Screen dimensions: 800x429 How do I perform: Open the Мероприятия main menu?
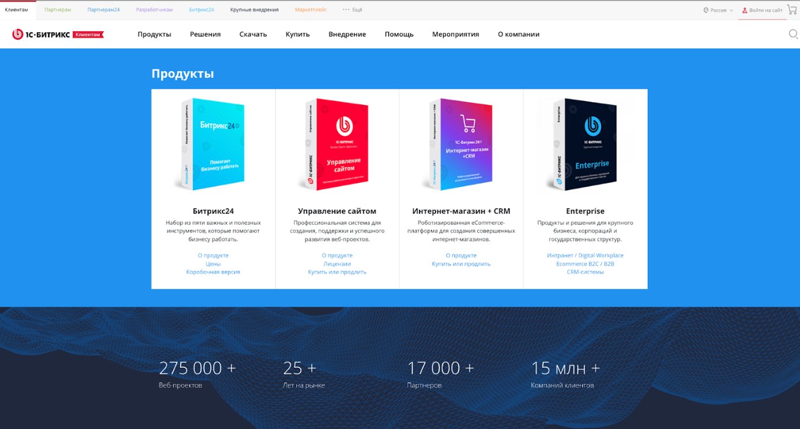[455, 34]
